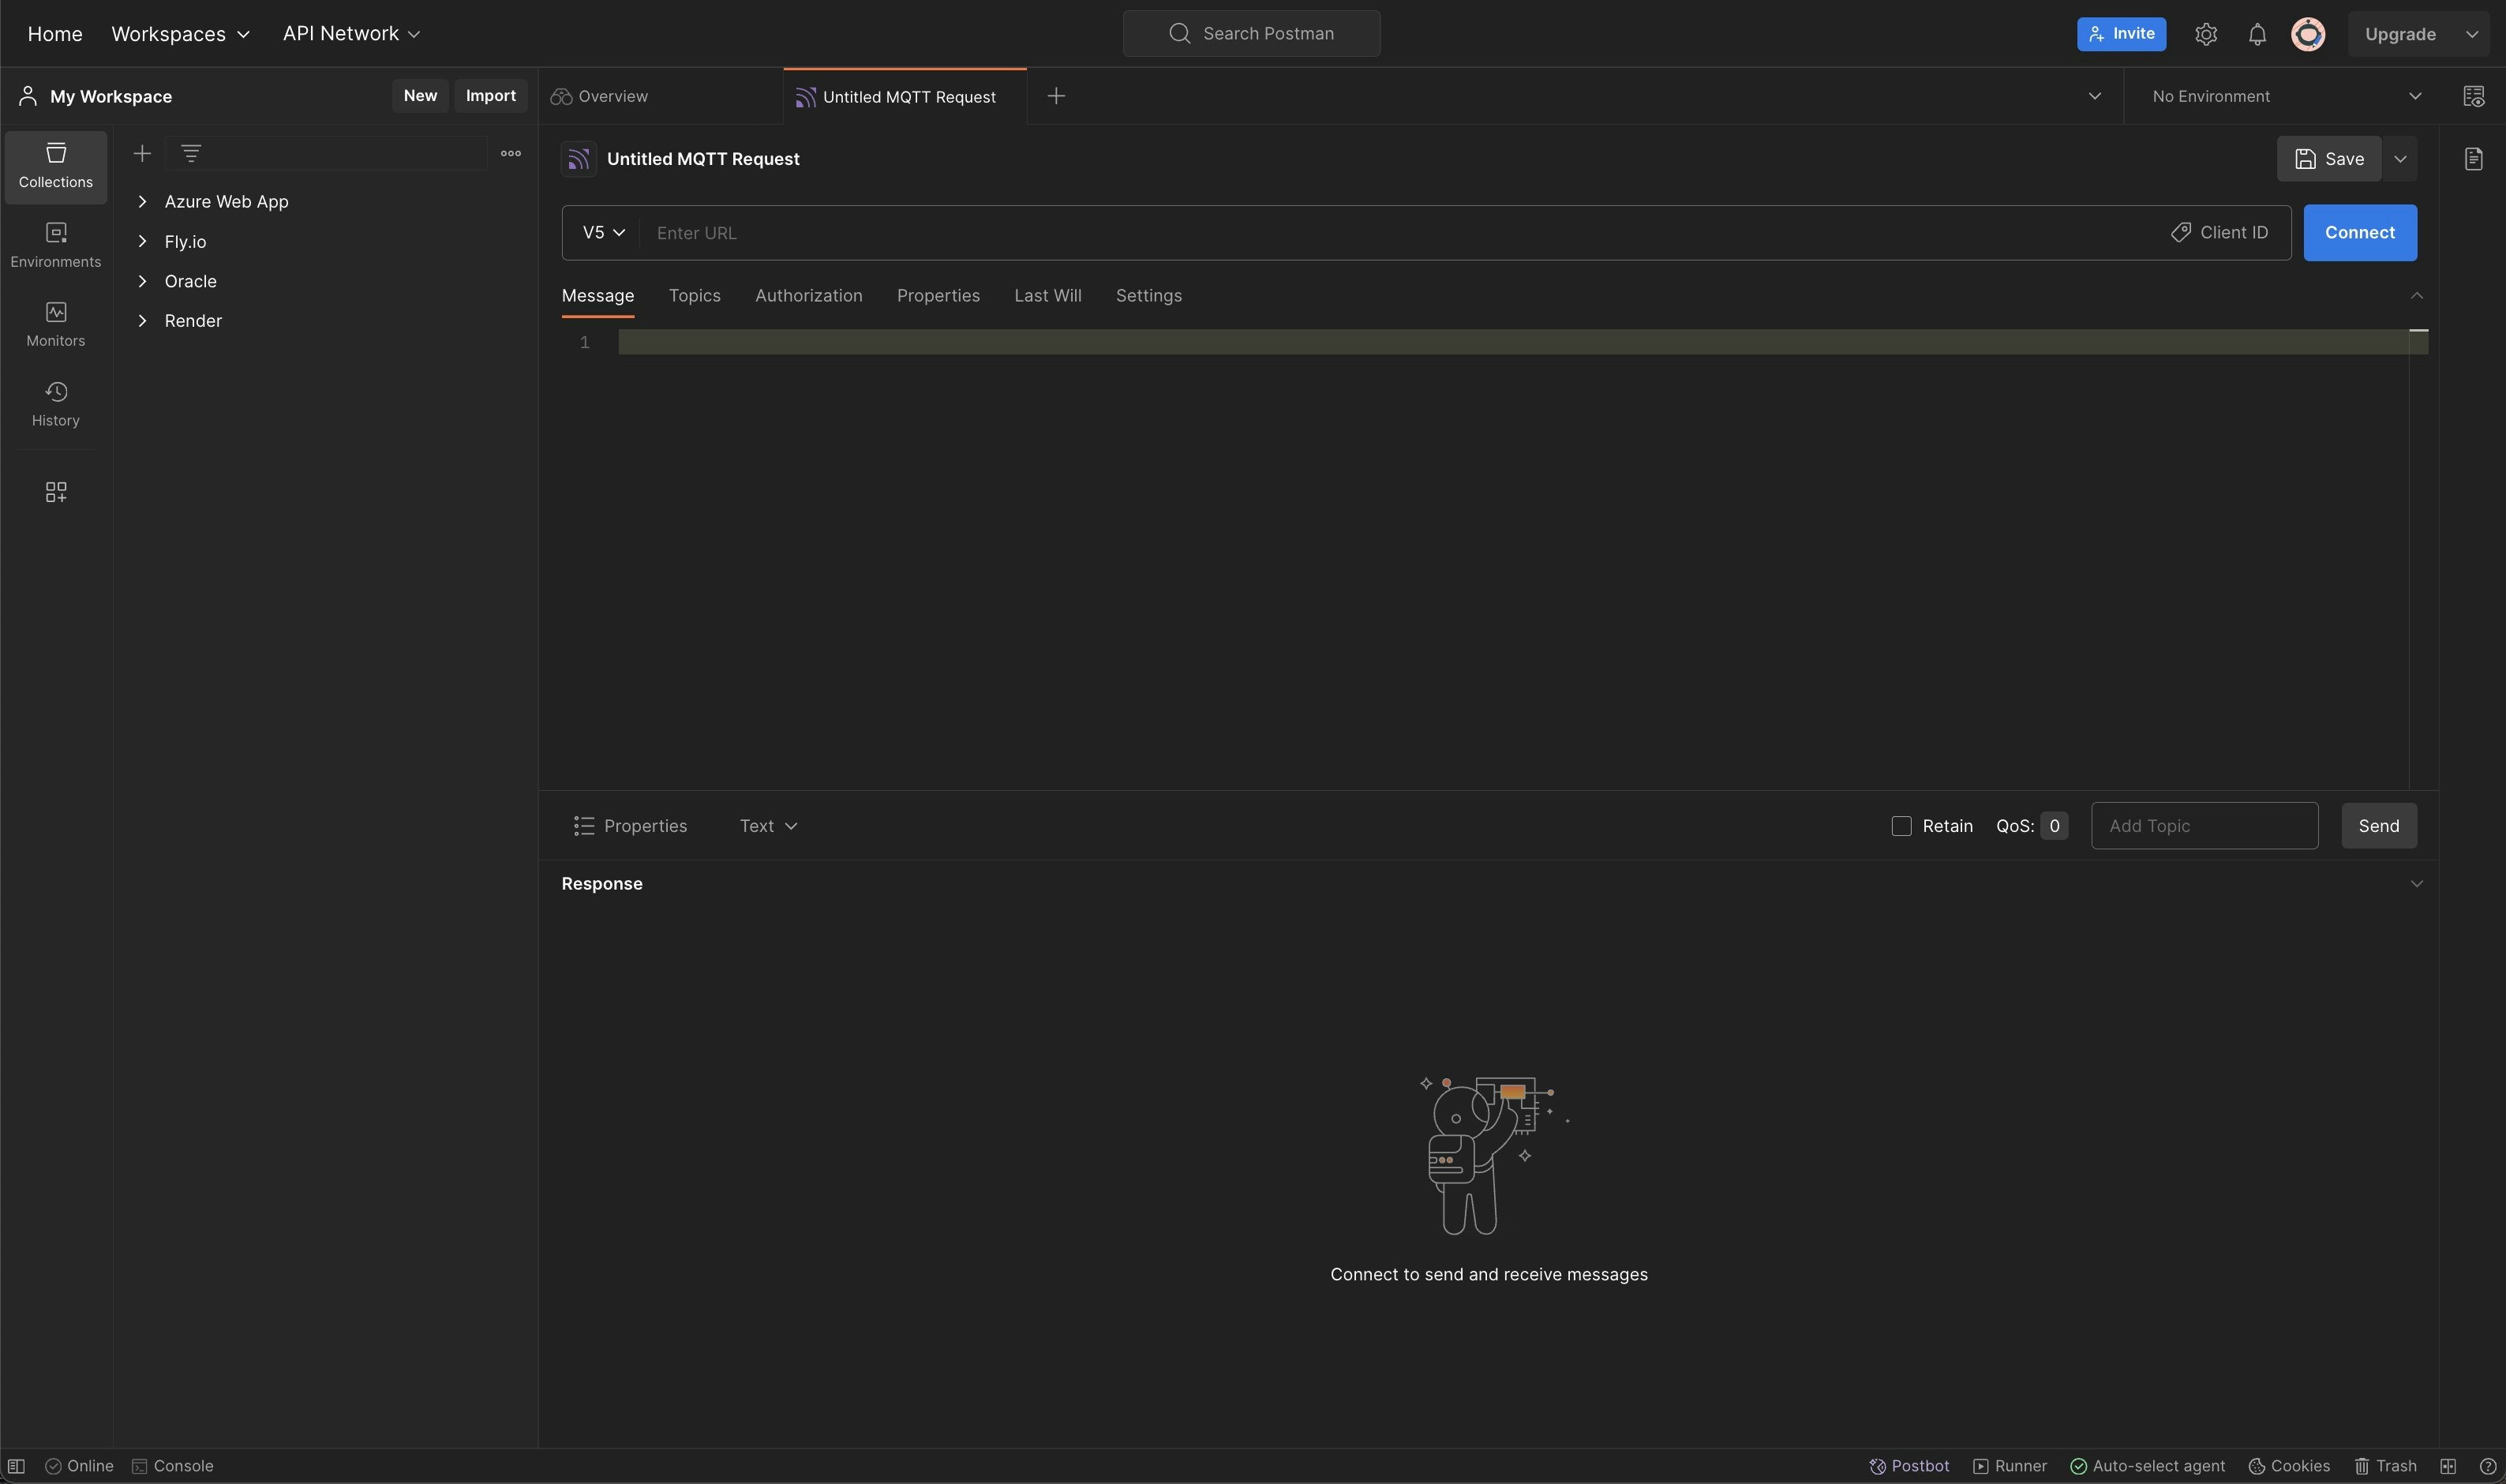The image size is (2506, 1484).
Task: Click the Add Topic input field
Action: tap(2203, 826)
